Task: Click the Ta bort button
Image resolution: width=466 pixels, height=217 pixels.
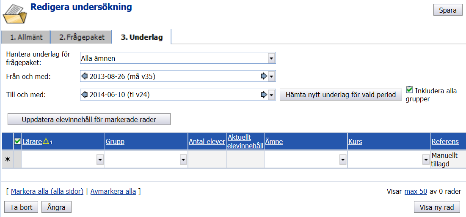Action: (21, 207)
